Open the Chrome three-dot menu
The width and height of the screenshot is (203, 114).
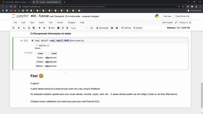[200, 6]
